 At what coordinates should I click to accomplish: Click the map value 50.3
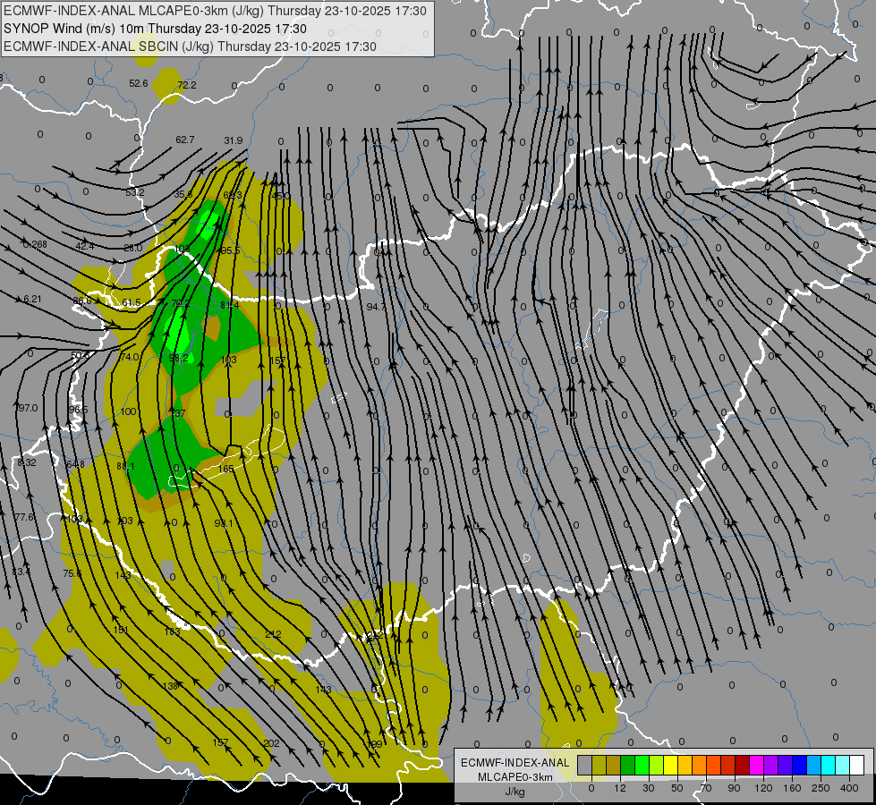[x=81, y=355]
